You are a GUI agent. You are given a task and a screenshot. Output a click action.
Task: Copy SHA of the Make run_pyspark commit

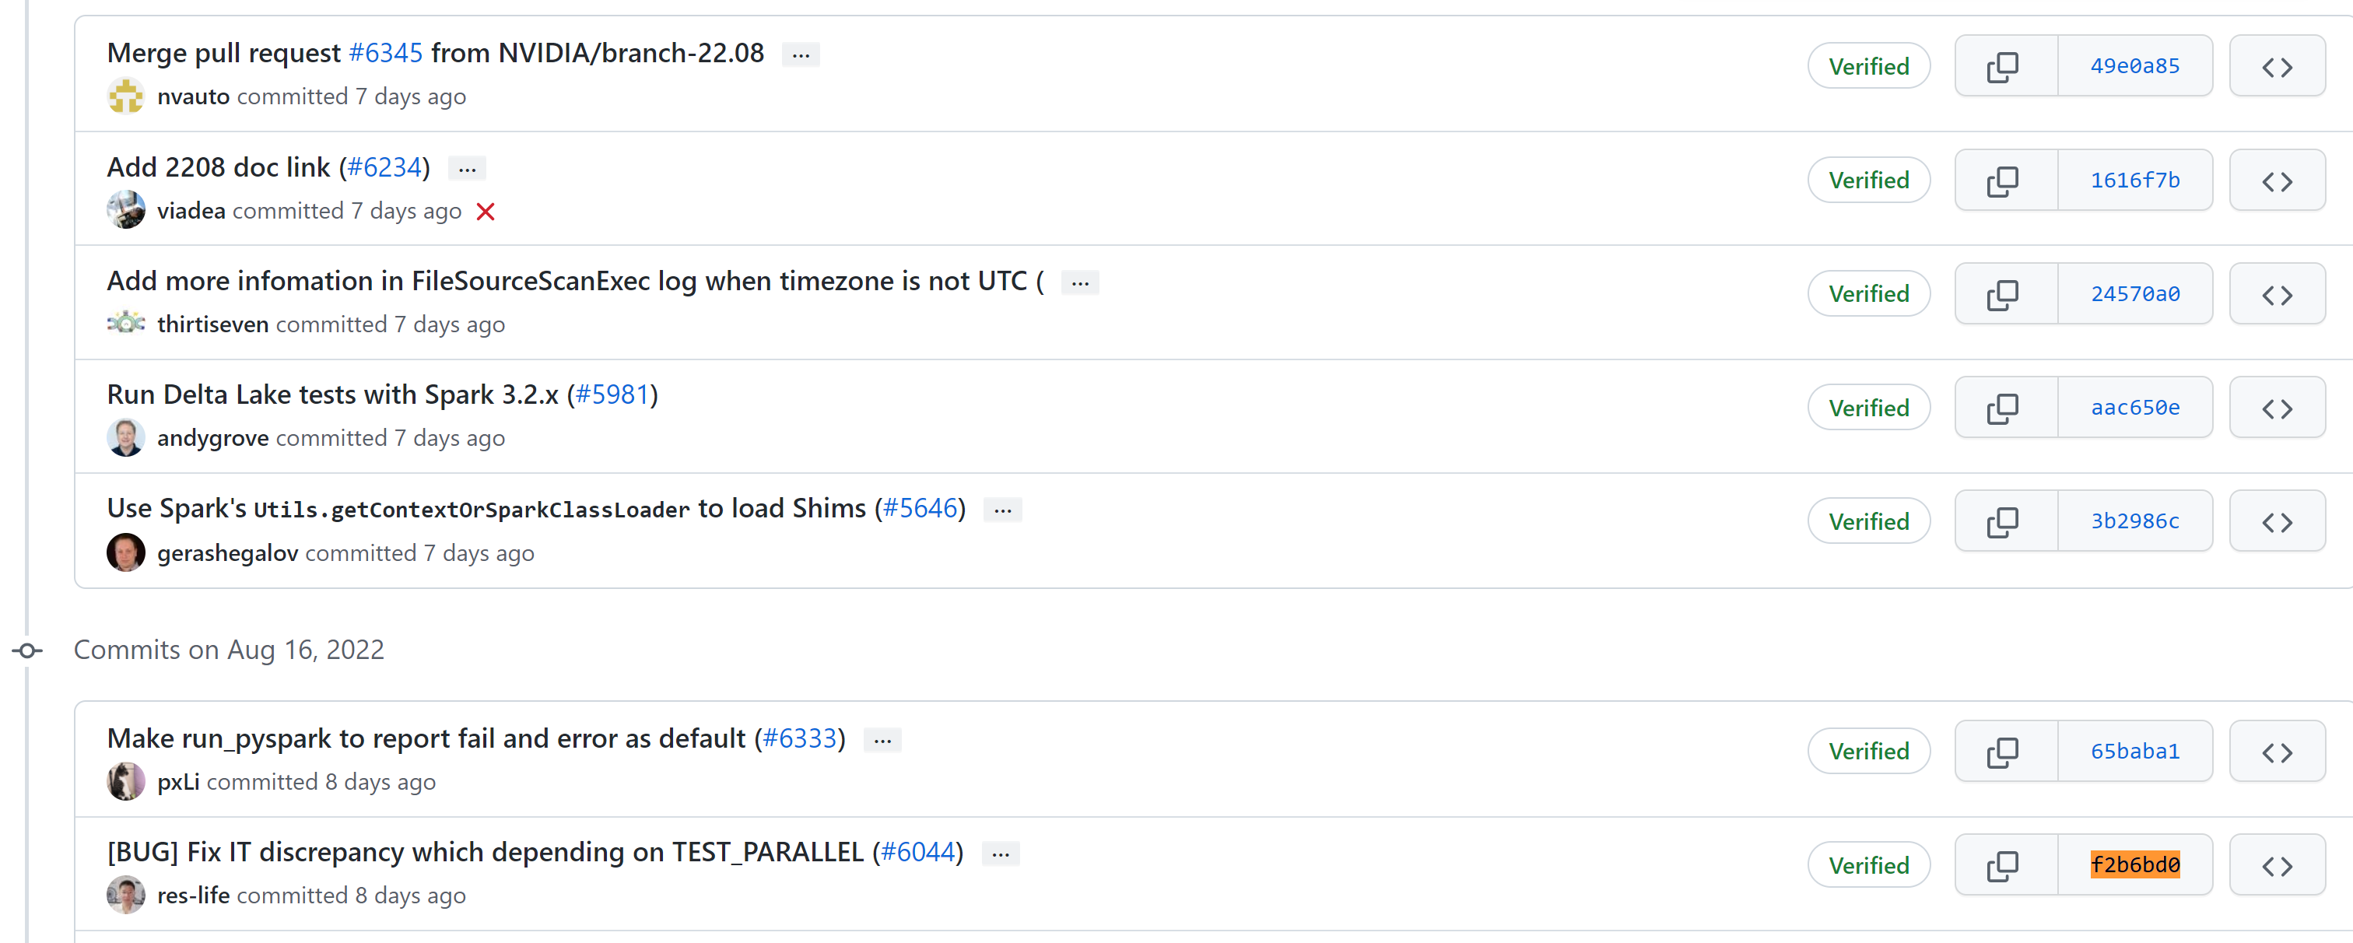pos(2004,751)
